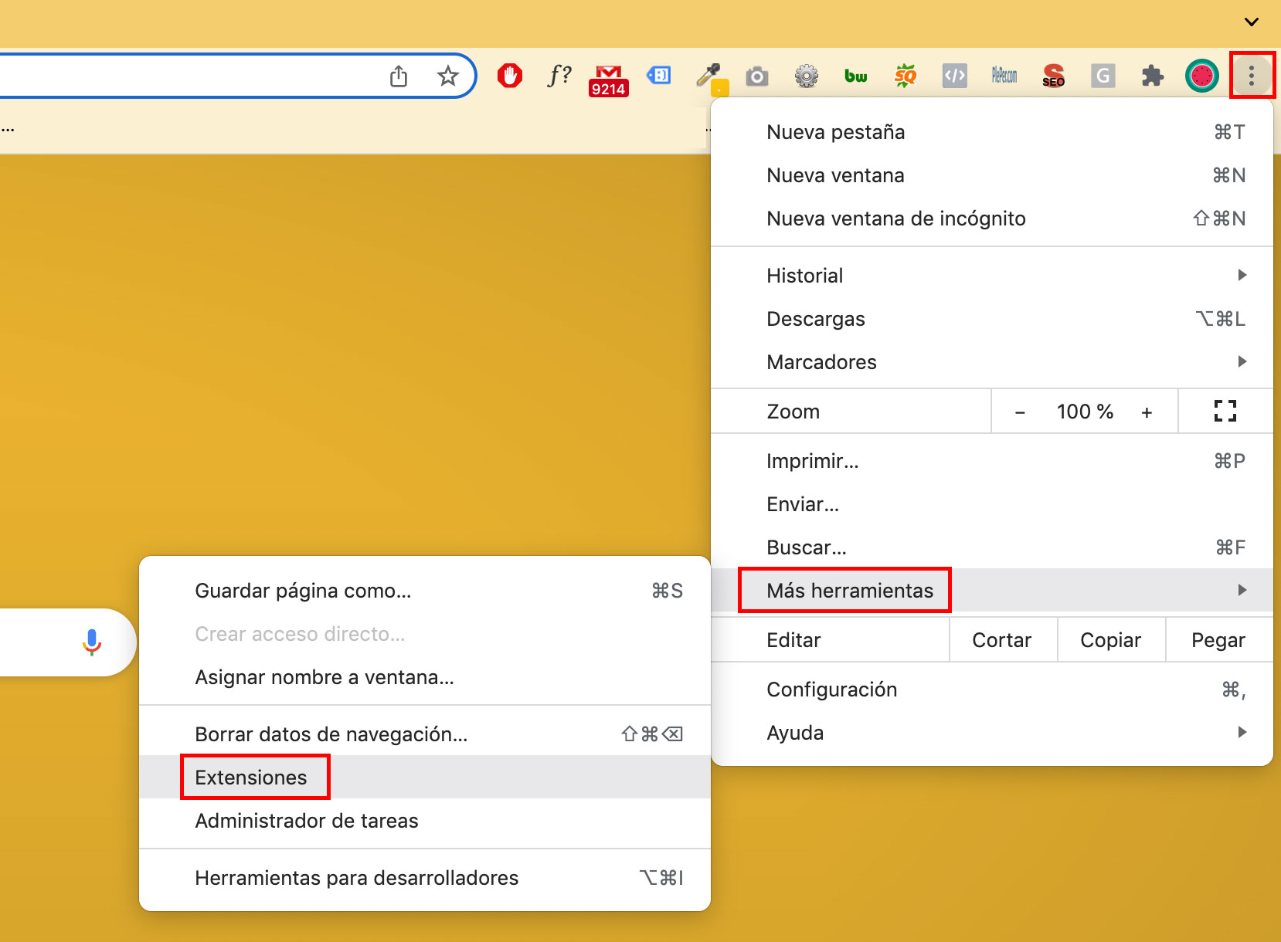Open Más herramientas menu item
The image size is (1281, 942).
pyautogui.click(x=991, y=591)
